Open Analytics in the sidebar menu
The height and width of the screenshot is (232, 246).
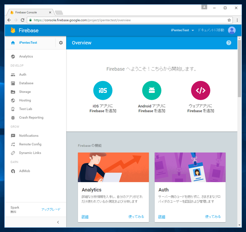tap(26, 56)
